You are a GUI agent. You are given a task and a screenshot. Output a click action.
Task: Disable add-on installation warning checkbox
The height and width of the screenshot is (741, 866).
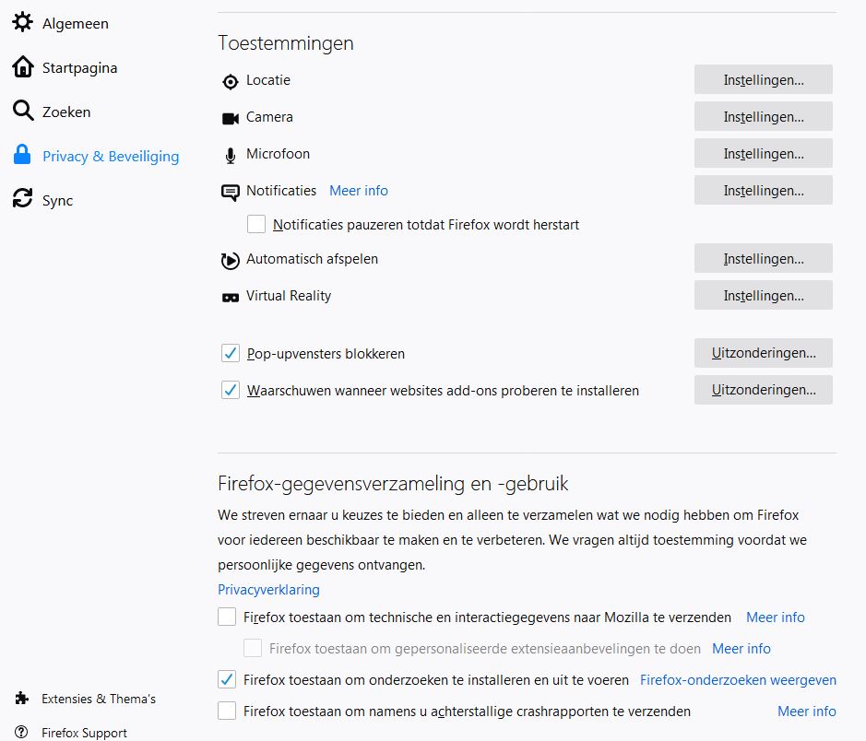230,390
